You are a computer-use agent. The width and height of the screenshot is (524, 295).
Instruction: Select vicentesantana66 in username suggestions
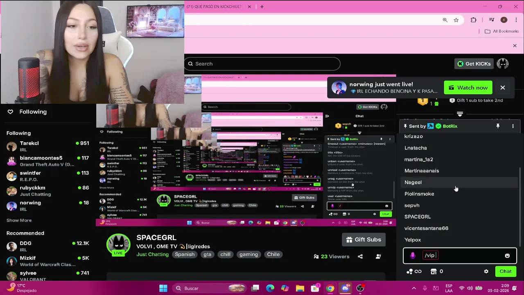point(459,228)
